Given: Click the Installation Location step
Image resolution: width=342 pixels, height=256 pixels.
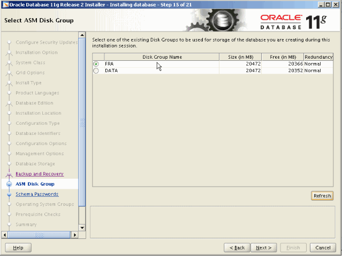Looking at the screenshot, I should tap(39, 113).
